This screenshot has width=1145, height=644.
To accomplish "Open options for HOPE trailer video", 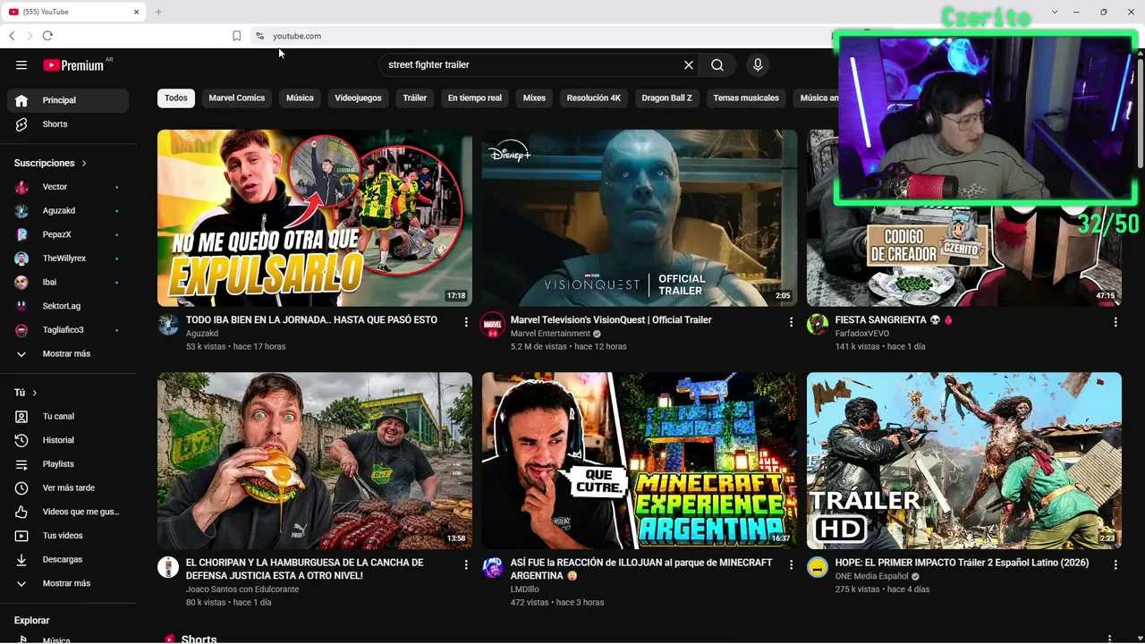I will [1115, 565].
